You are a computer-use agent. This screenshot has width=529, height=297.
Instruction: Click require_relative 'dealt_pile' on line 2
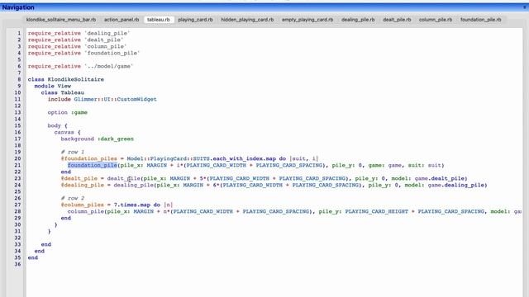(x=75, y=40)
